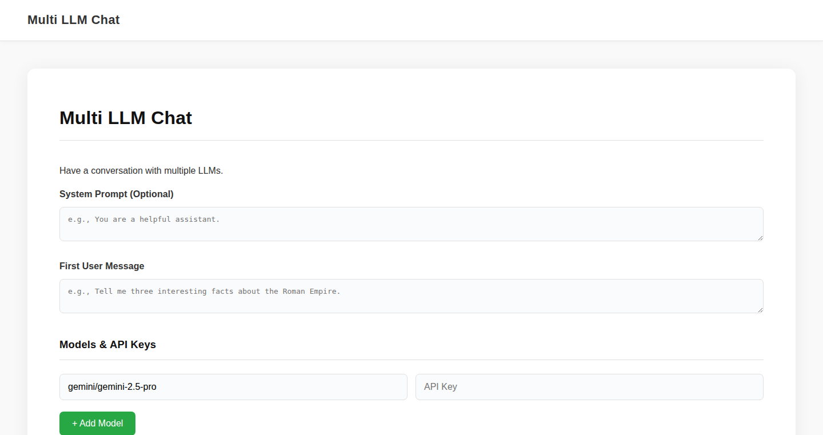823x435 pixels.
Task: Click the First User Message label
Action: pos(102,266)
